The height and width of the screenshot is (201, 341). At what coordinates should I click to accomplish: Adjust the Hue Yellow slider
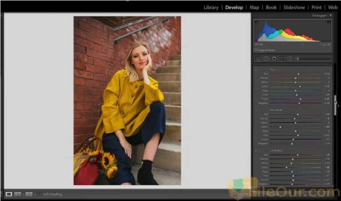[x=296, y=82]
